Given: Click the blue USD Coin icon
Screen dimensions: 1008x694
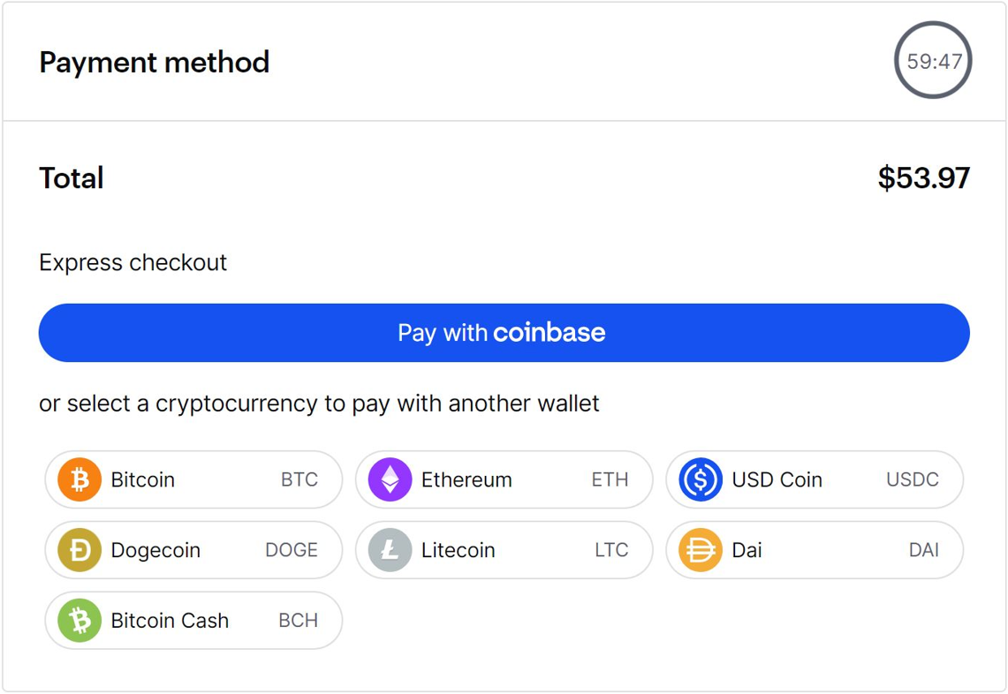Looking at the screenshot, I should coord(701,479).
